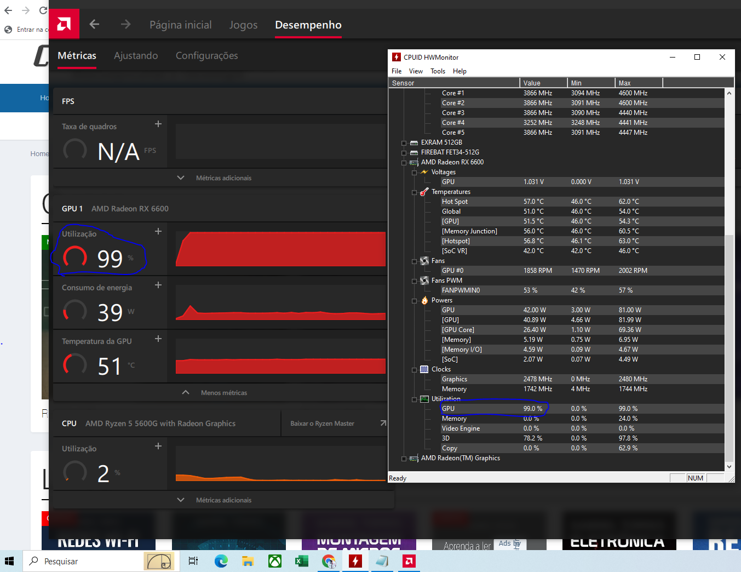Click the Utilization graph icon

click(x=424, y=399)
